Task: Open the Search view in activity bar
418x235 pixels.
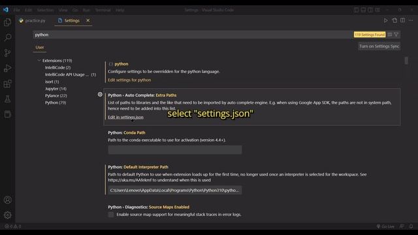Action: (7, 37)
